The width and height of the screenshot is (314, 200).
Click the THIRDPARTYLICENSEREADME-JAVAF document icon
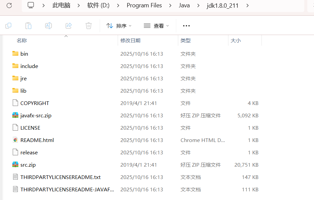[15, 189]
